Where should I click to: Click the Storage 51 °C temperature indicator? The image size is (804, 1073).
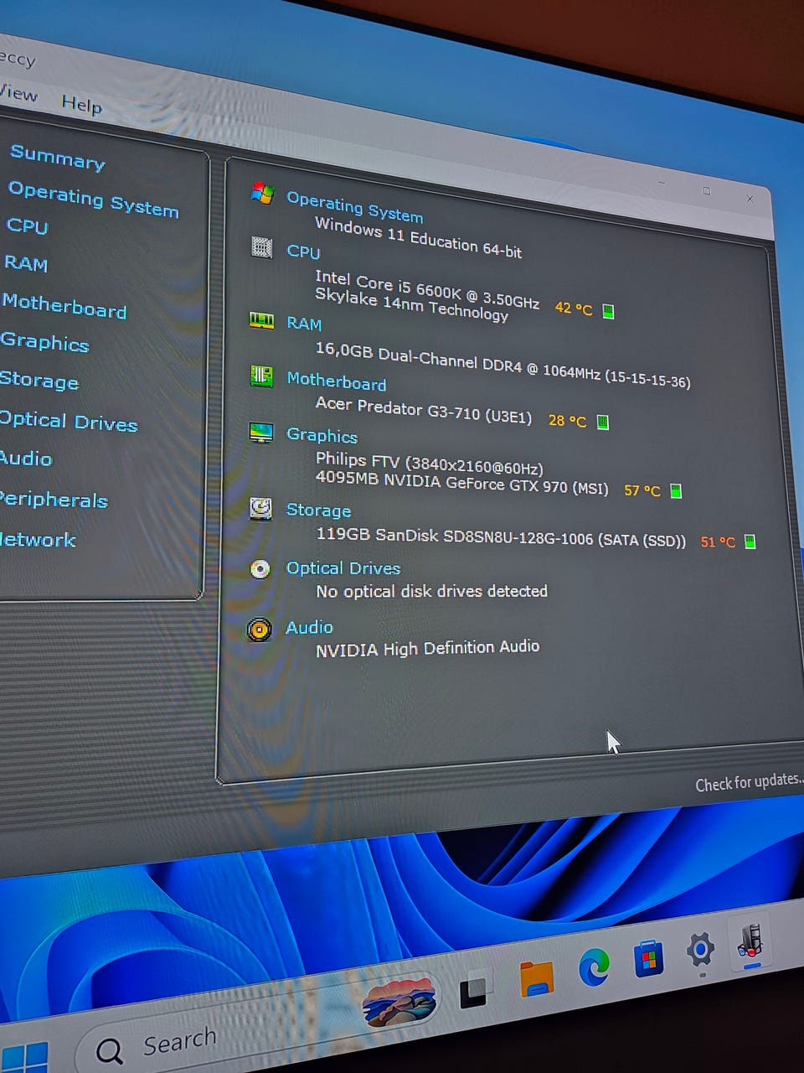click(728, 542)
